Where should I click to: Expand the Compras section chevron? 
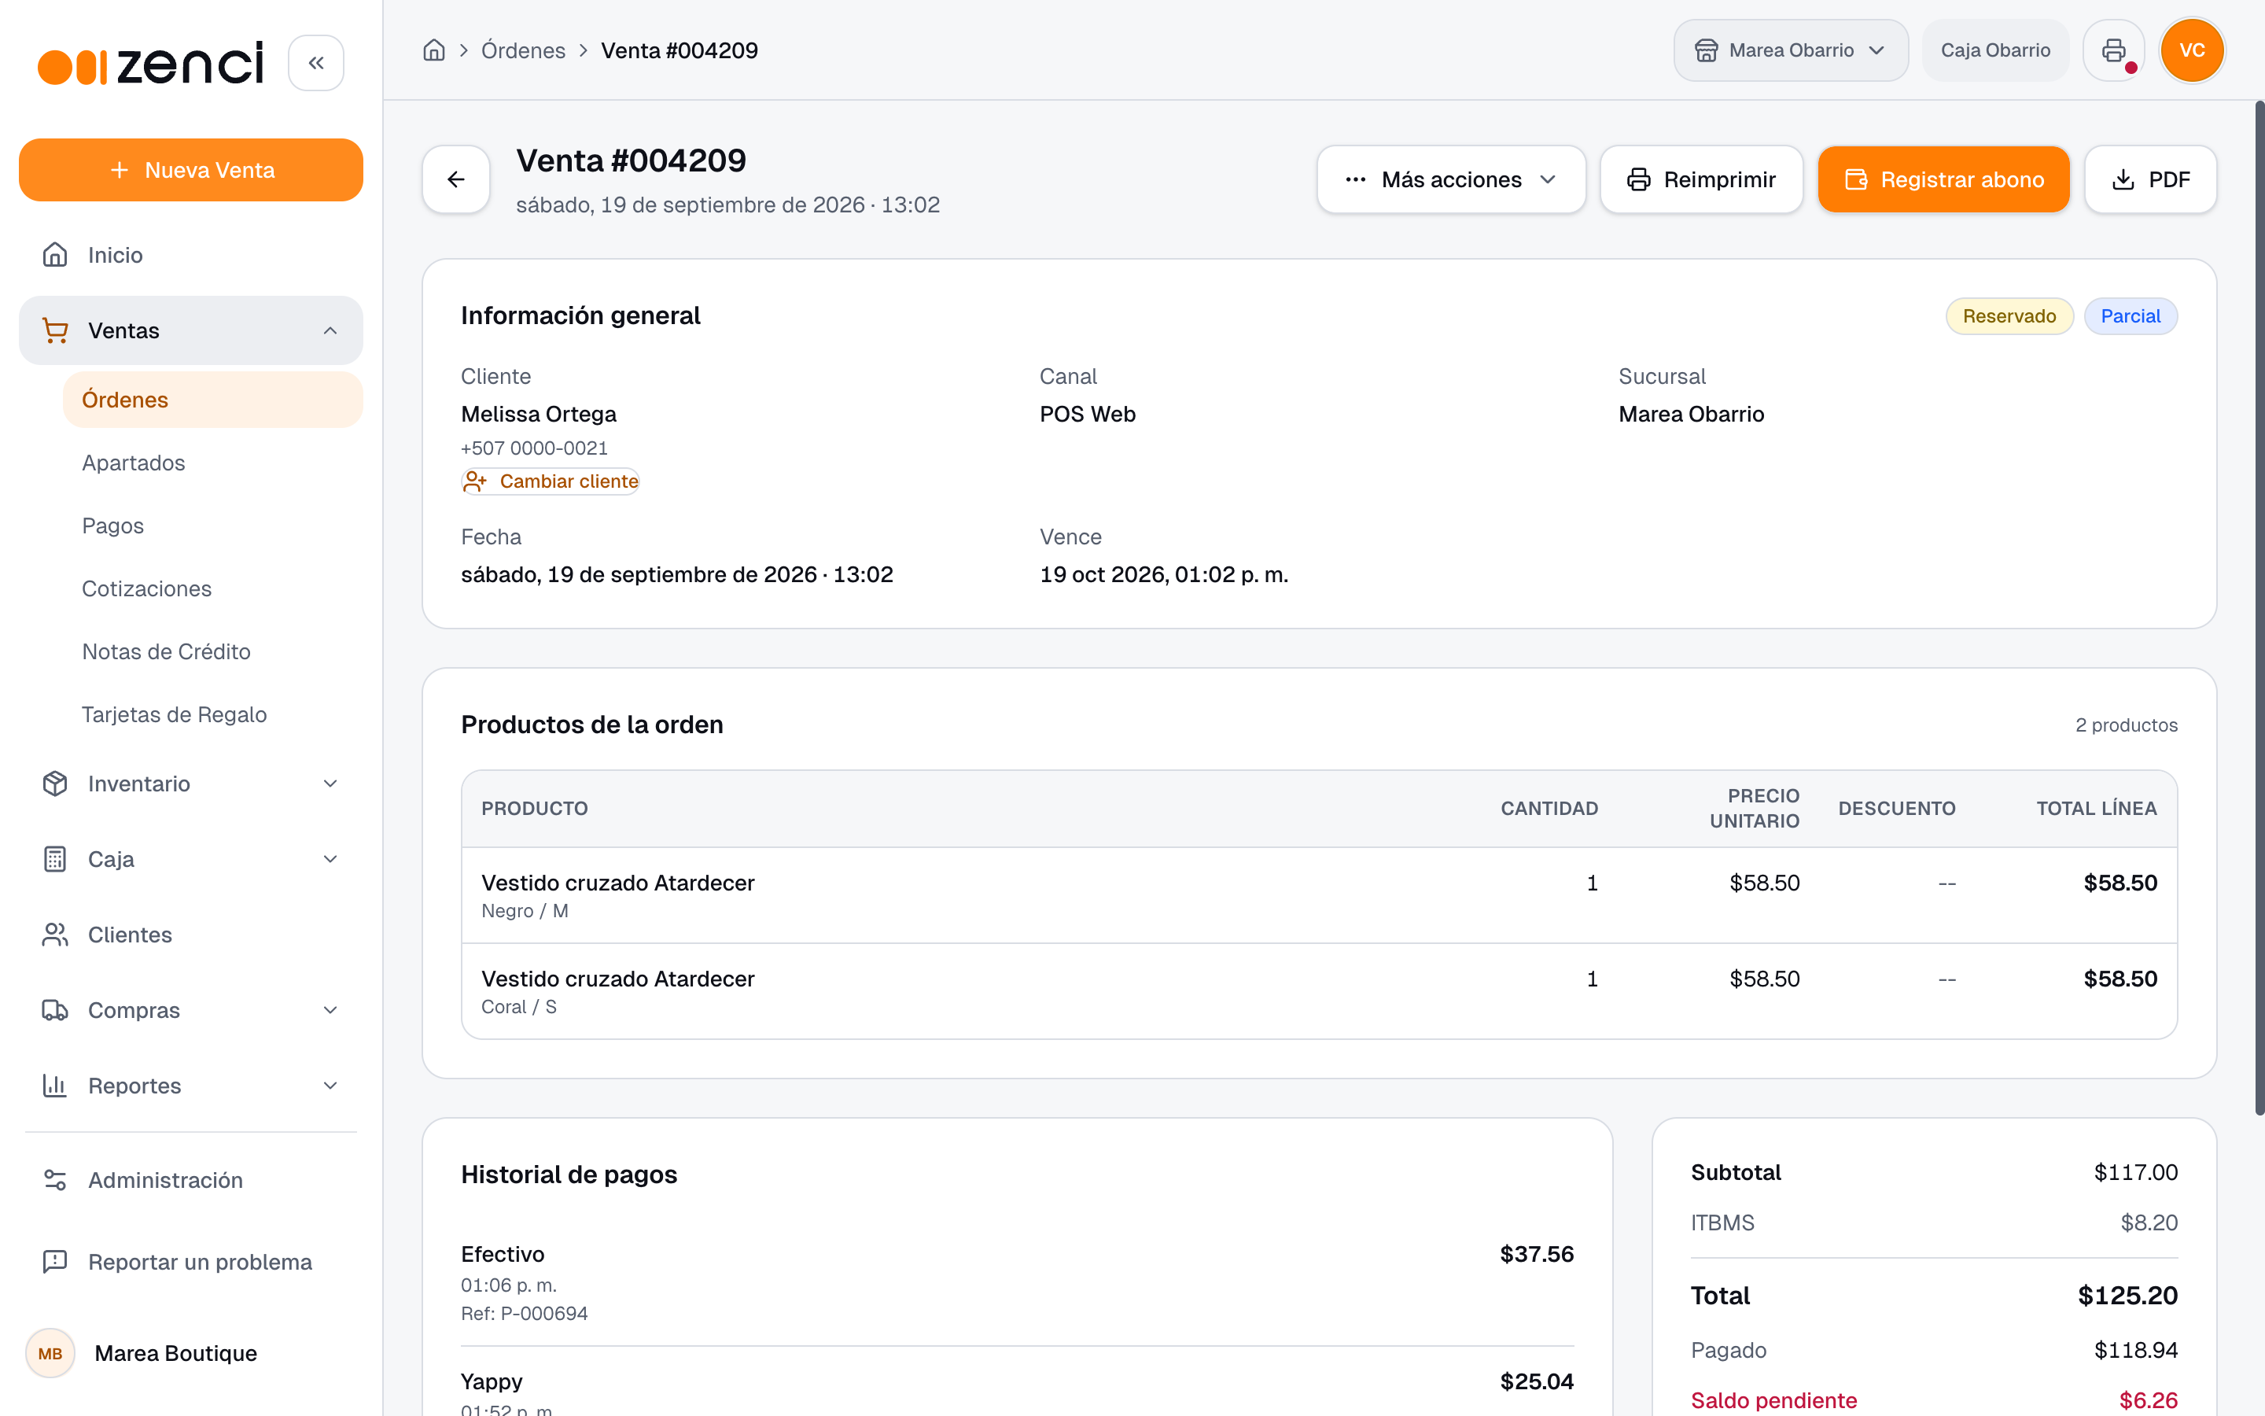point(330,1011)
